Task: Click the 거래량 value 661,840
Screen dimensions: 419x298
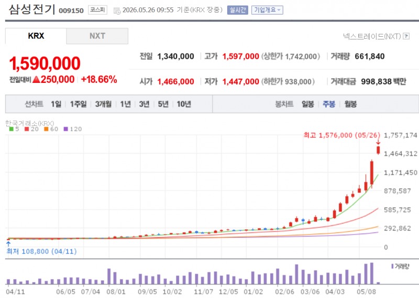Action: 370,57
